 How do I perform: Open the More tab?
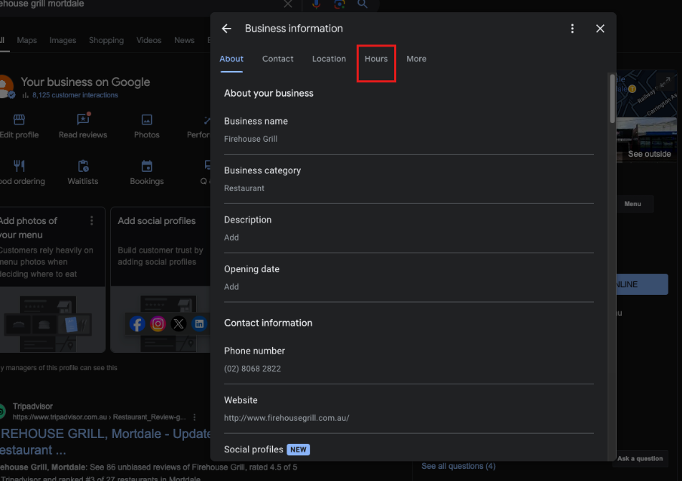tap(416, 59)
